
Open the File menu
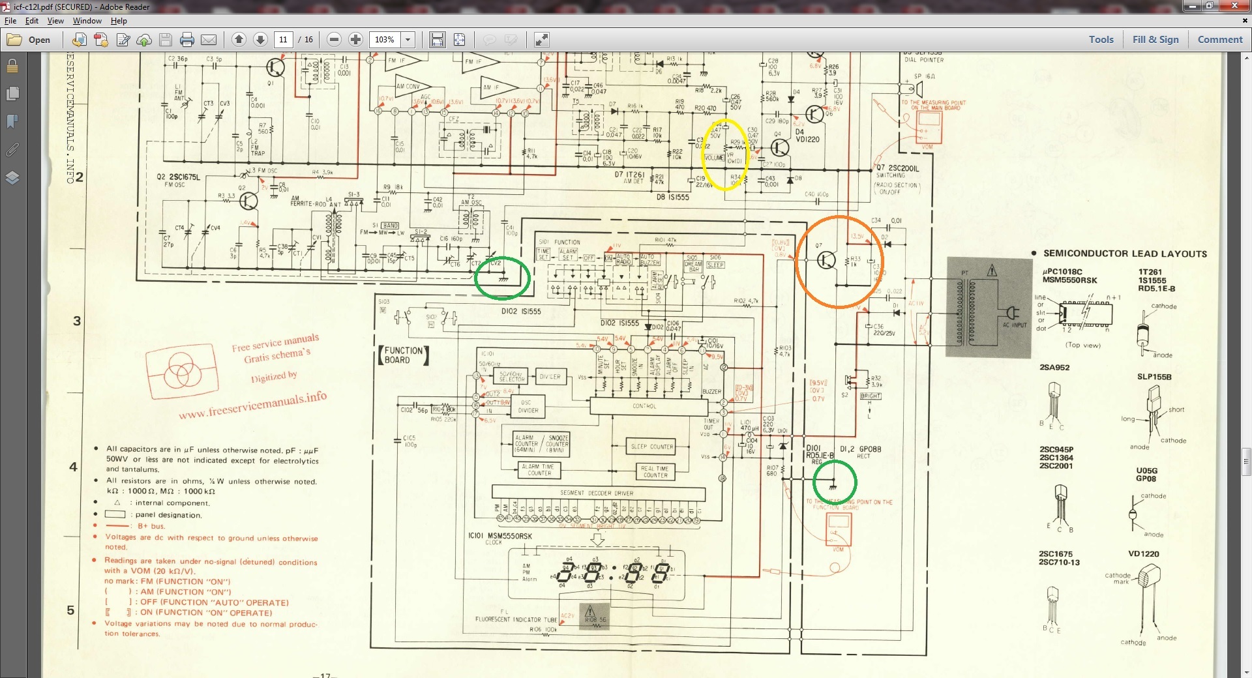(x=10, y=21)
